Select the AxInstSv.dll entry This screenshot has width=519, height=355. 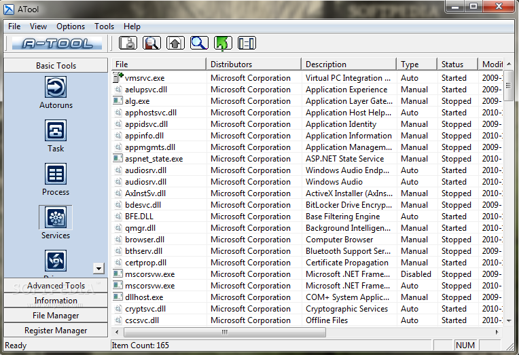pos(145,193)
